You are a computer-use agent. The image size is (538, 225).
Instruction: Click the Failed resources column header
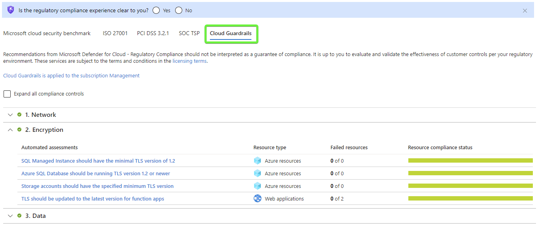[x=349, y=147]
